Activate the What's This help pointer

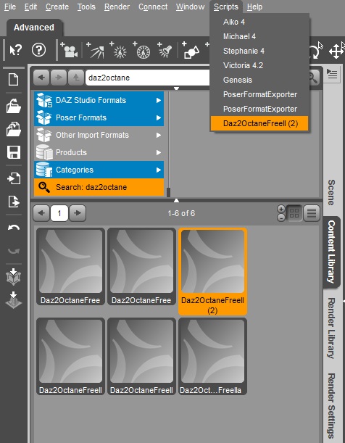click(x=15, y=50)
